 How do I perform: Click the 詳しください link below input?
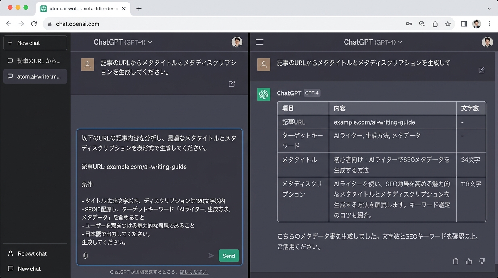(194, 272)
